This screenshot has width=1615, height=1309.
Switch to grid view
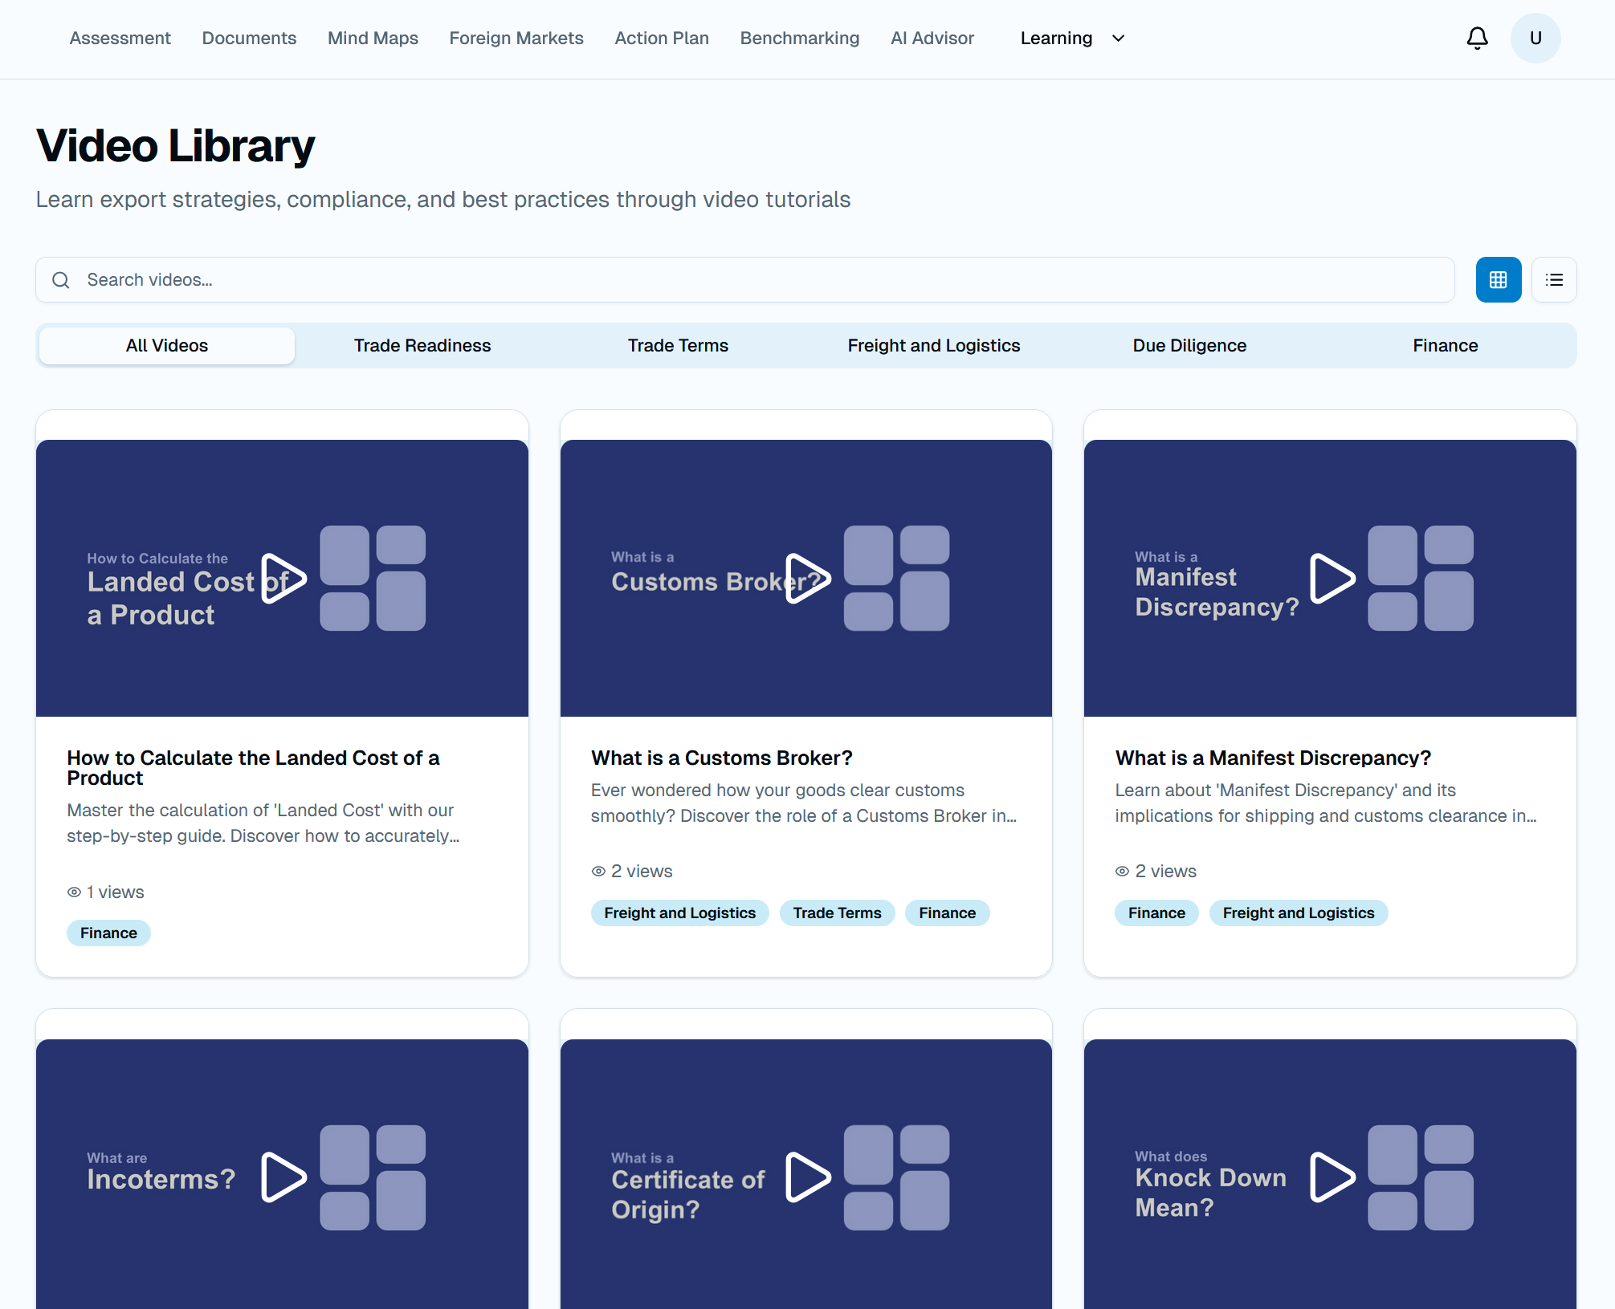click(1499, 280)
